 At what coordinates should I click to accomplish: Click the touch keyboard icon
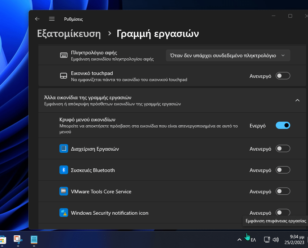(64, 55)
